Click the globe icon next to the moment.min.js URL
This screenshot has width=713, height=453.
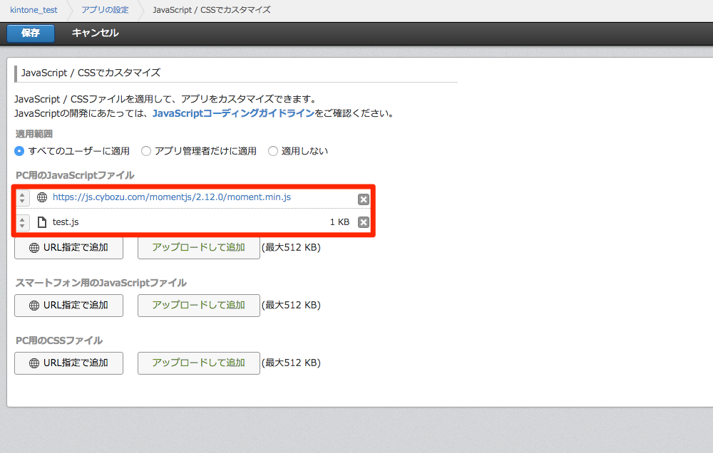click(41, 197)
